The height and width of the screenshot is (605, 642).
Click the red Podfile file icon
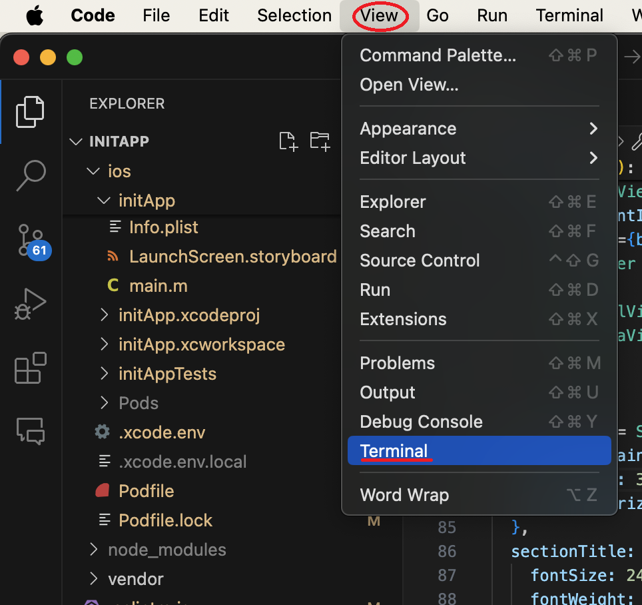103,490
